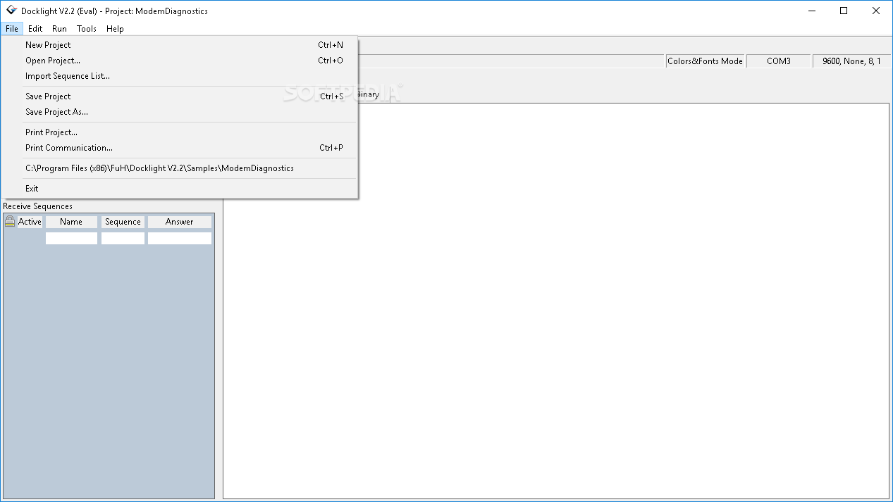This screenshot has height=502, width=893.
Task: Click the Colors&Fonts Mode status field
Action: coord(705,61)
